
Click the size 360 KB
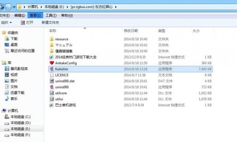point(206,63)
